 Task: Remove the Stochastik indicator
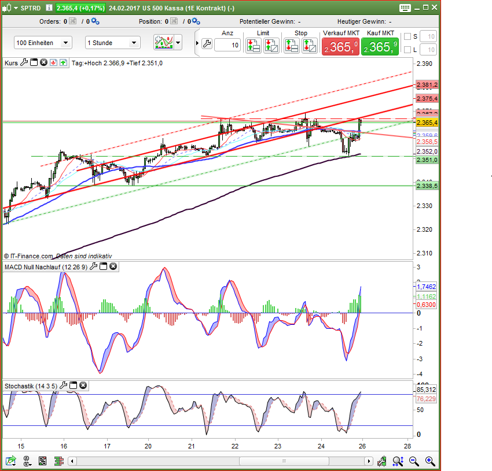[x=83, y=385]
